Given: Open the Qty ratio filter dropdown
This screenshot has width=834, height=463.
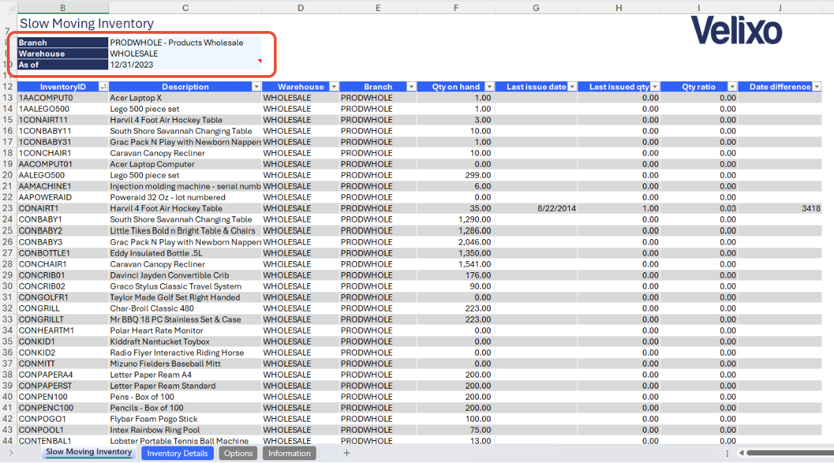Looking at the screenshot, I should (733, 87).
